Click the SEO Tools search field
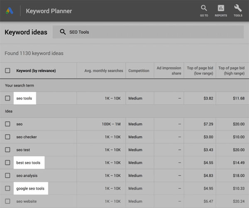Image resolution: width=249 pixels, height=208 pixels. click(148, 32)
